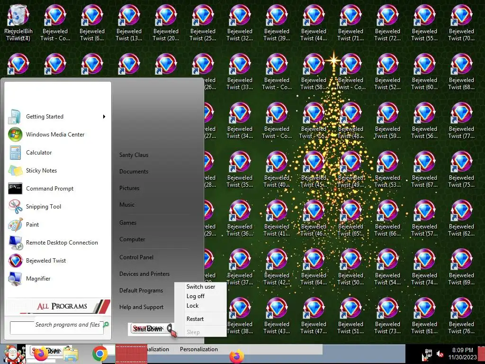Choose Switch user from shutdown options

pos(201,287)
